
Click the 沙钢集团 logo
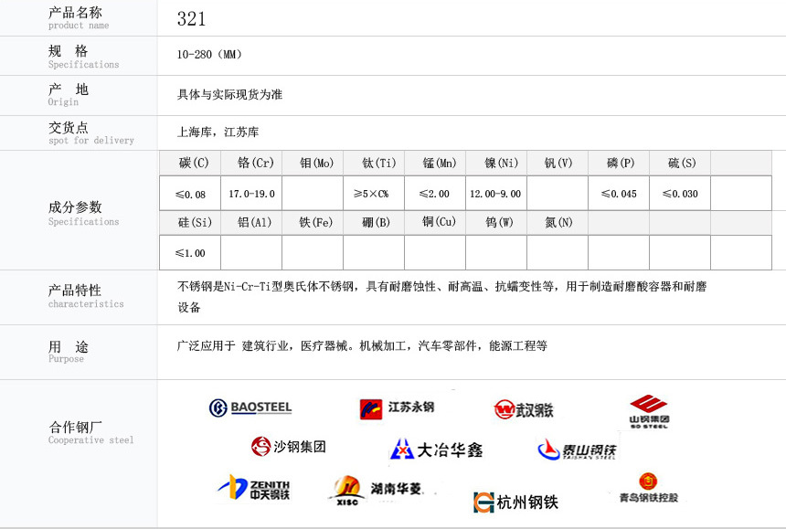288,446
